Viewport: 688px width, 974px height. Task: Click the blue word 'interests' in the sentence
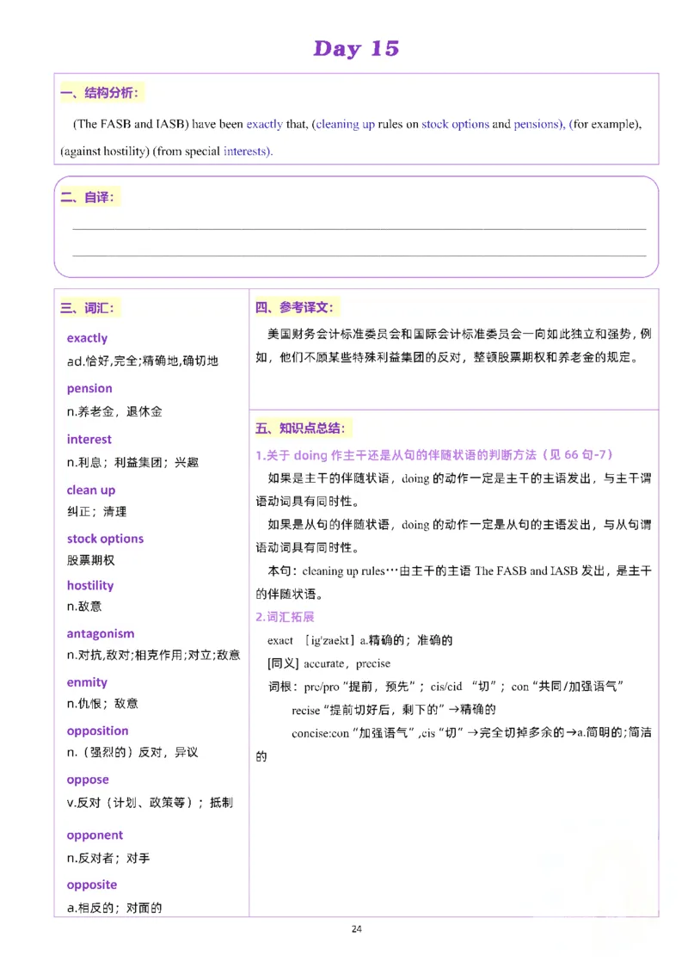pyautogui.click(x=244, y=151)
